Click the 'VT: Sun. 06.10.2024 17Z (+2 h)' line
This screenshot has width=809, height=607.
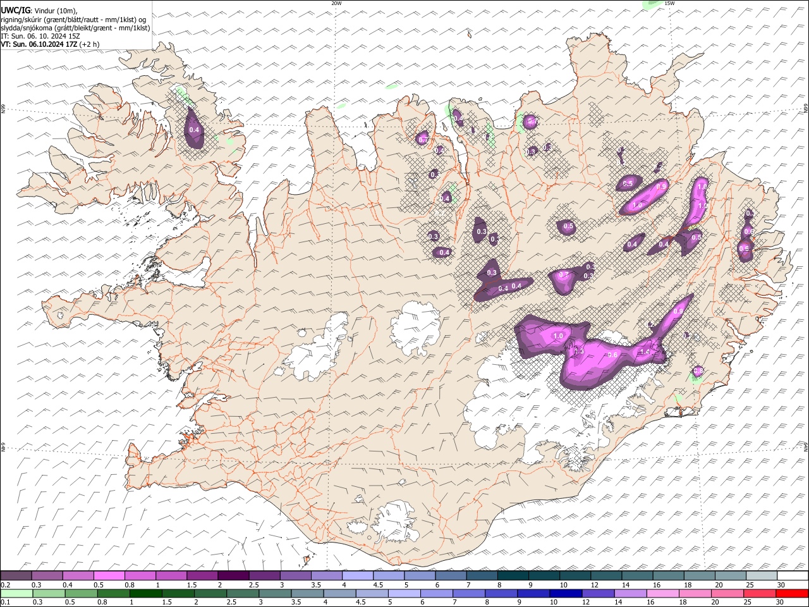tap(50, 44)
